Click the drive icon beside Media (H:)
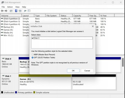The height and width of the screenshot is (98, 125). point(2,33)
